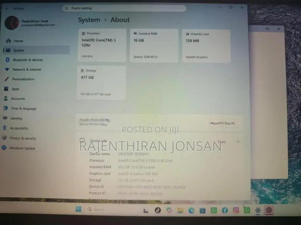Viewport: 301px width, 225px height.
Task: Click the Time & language globe icon
Action: click(x=5, y=108)
